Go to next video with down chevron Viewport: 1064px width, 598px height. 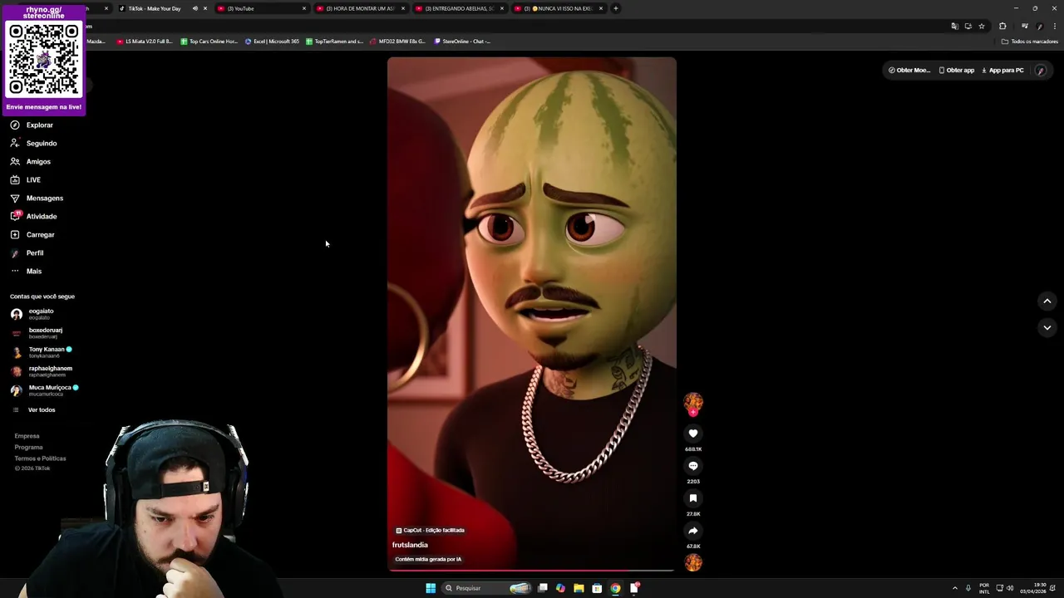[1047, 328]
